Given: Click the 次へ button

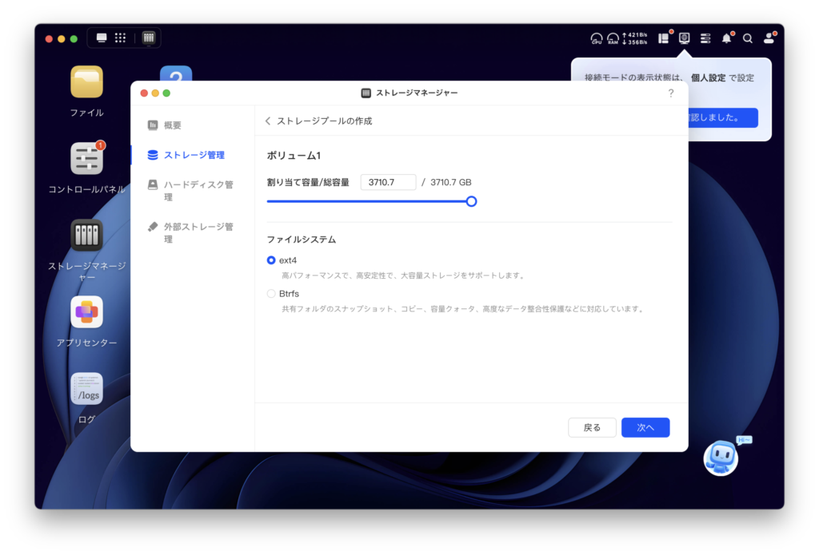Looking at the screenshot, I should click(x=645, y=427).
